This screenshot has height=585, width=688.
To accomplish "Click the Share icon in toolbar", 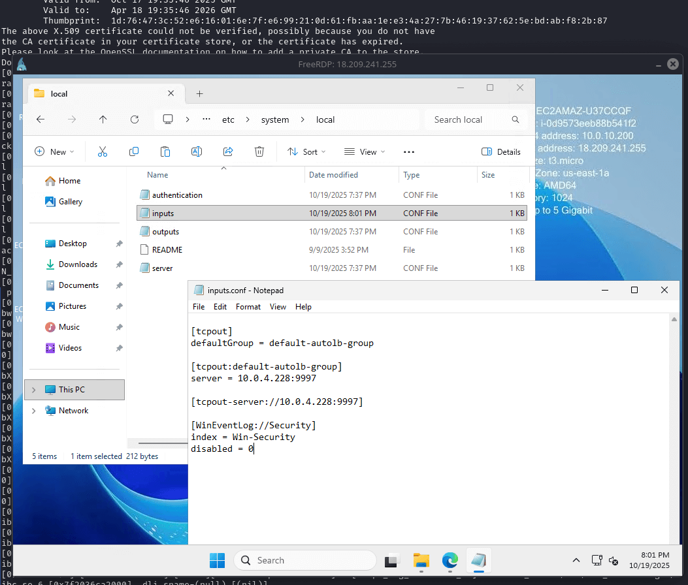I will coord(228,151).
